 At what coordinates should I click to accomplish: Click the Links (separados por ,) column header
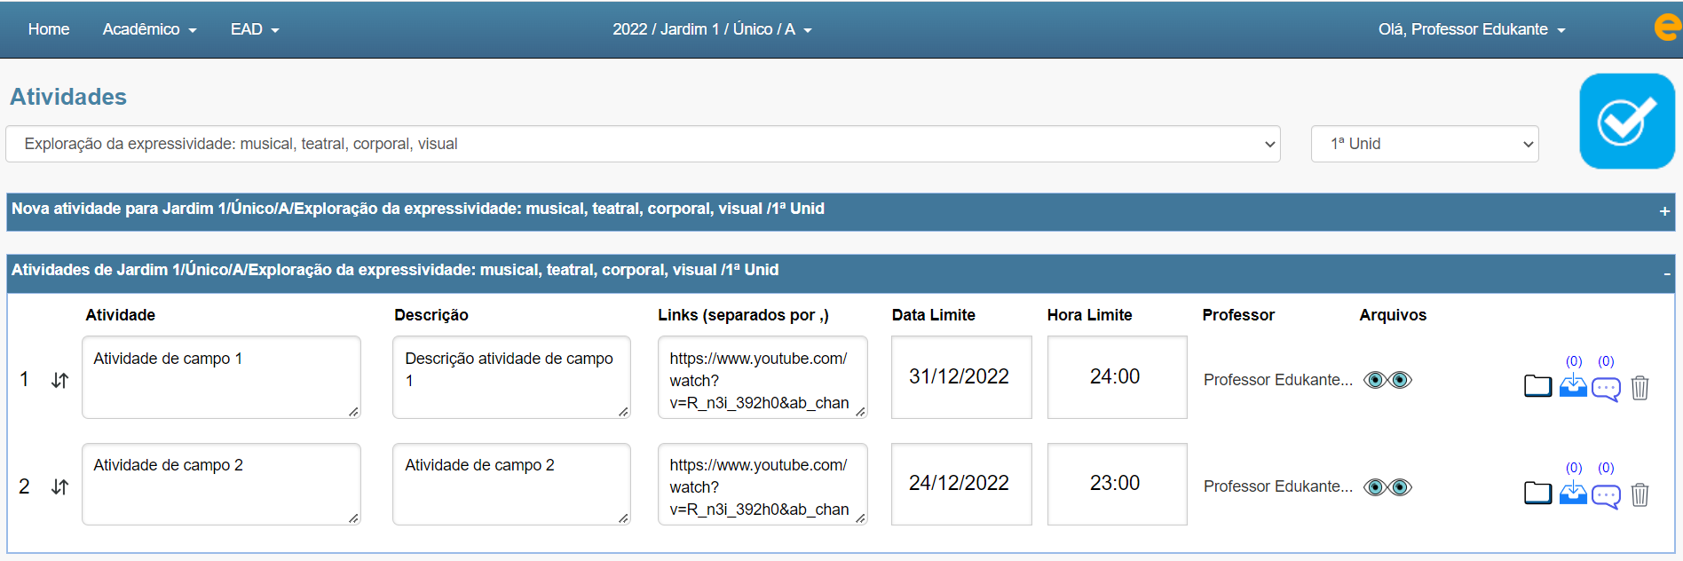[743, 315]
